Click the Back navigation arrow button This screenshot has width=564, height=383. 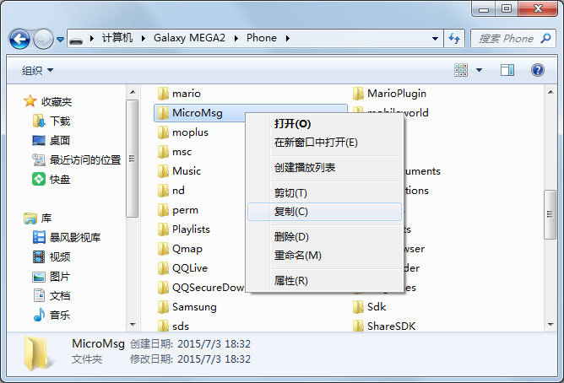pyautogui.click(x=20, y=39)
